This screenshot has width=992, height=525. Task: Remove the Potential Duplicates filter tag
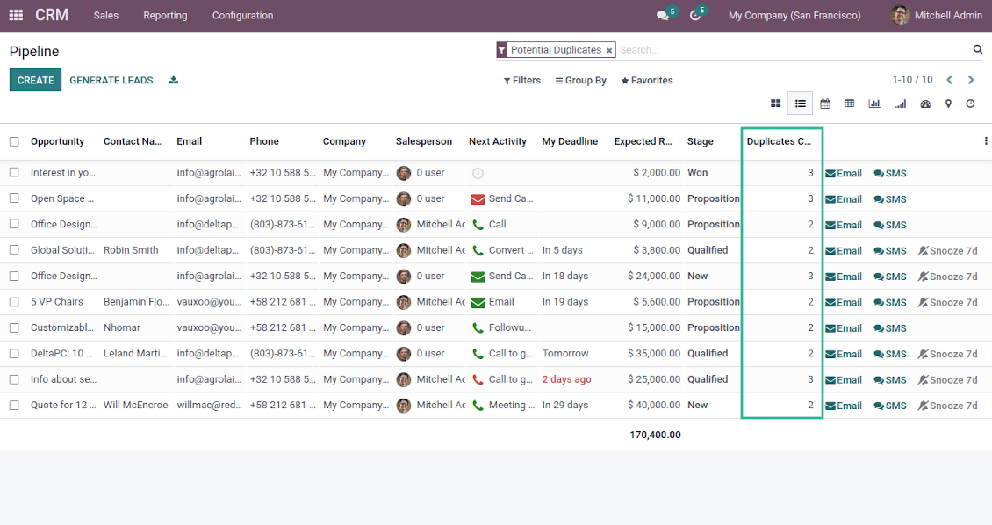(x=609, y=51)
